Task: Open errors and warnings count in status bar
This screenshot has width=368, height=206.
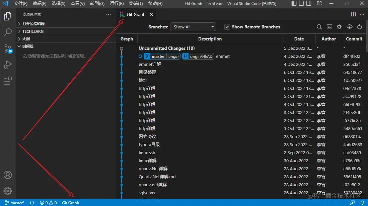Action: [48, 203]
